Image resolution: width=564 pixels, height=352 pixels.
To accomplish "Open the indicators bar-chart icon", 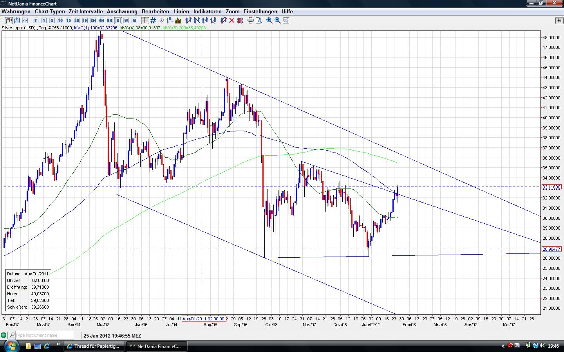I will (178, 20).
